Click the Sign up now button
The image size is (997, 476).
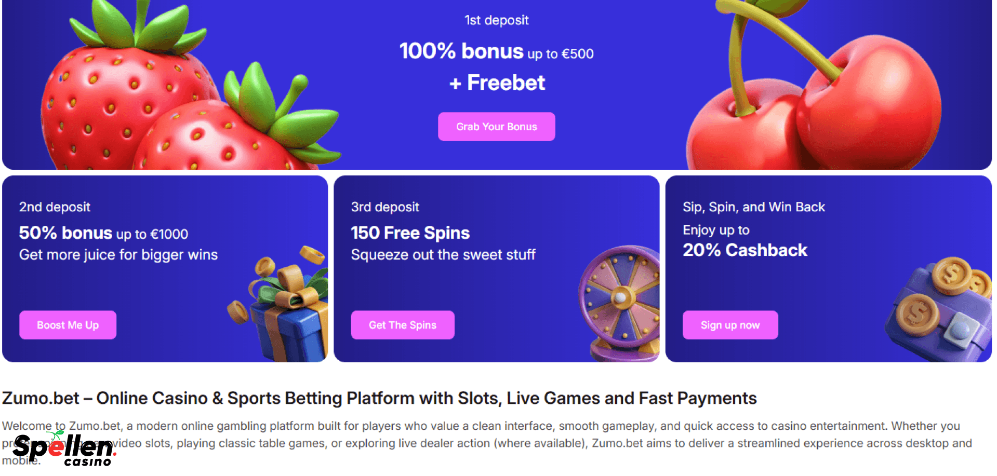click(x=730, y=324)
